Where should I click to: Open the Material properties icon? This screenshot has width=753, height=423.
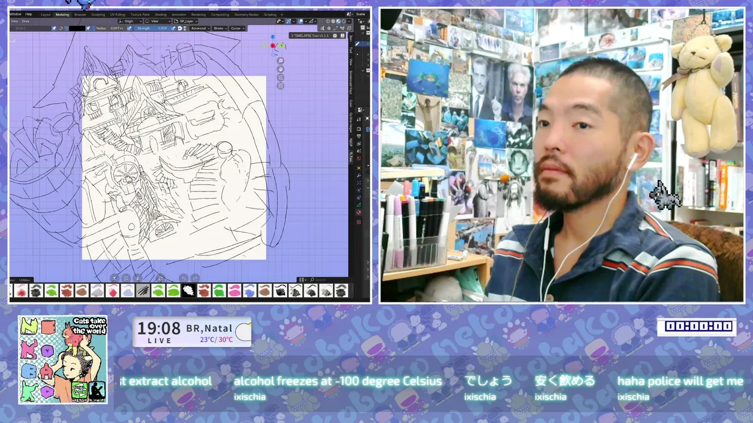point(358,212)
